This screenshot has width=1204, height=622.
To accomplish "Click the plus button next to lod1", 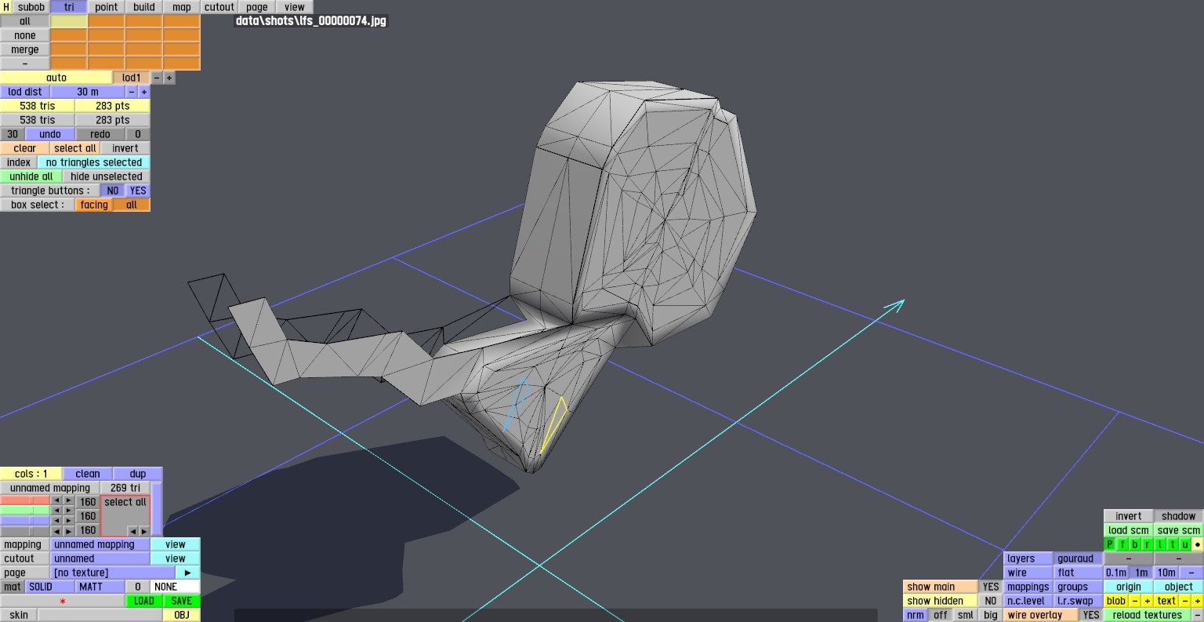I will point(169,78).
